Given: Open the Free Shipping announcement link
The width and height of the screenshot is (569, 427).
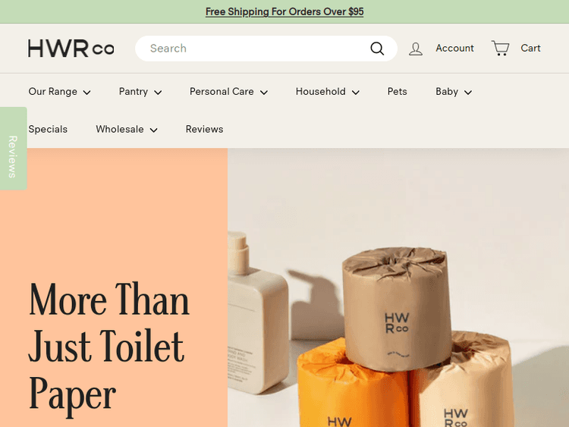Looking at the screenshot, I should pyautogui.click(x=284, y=11).
